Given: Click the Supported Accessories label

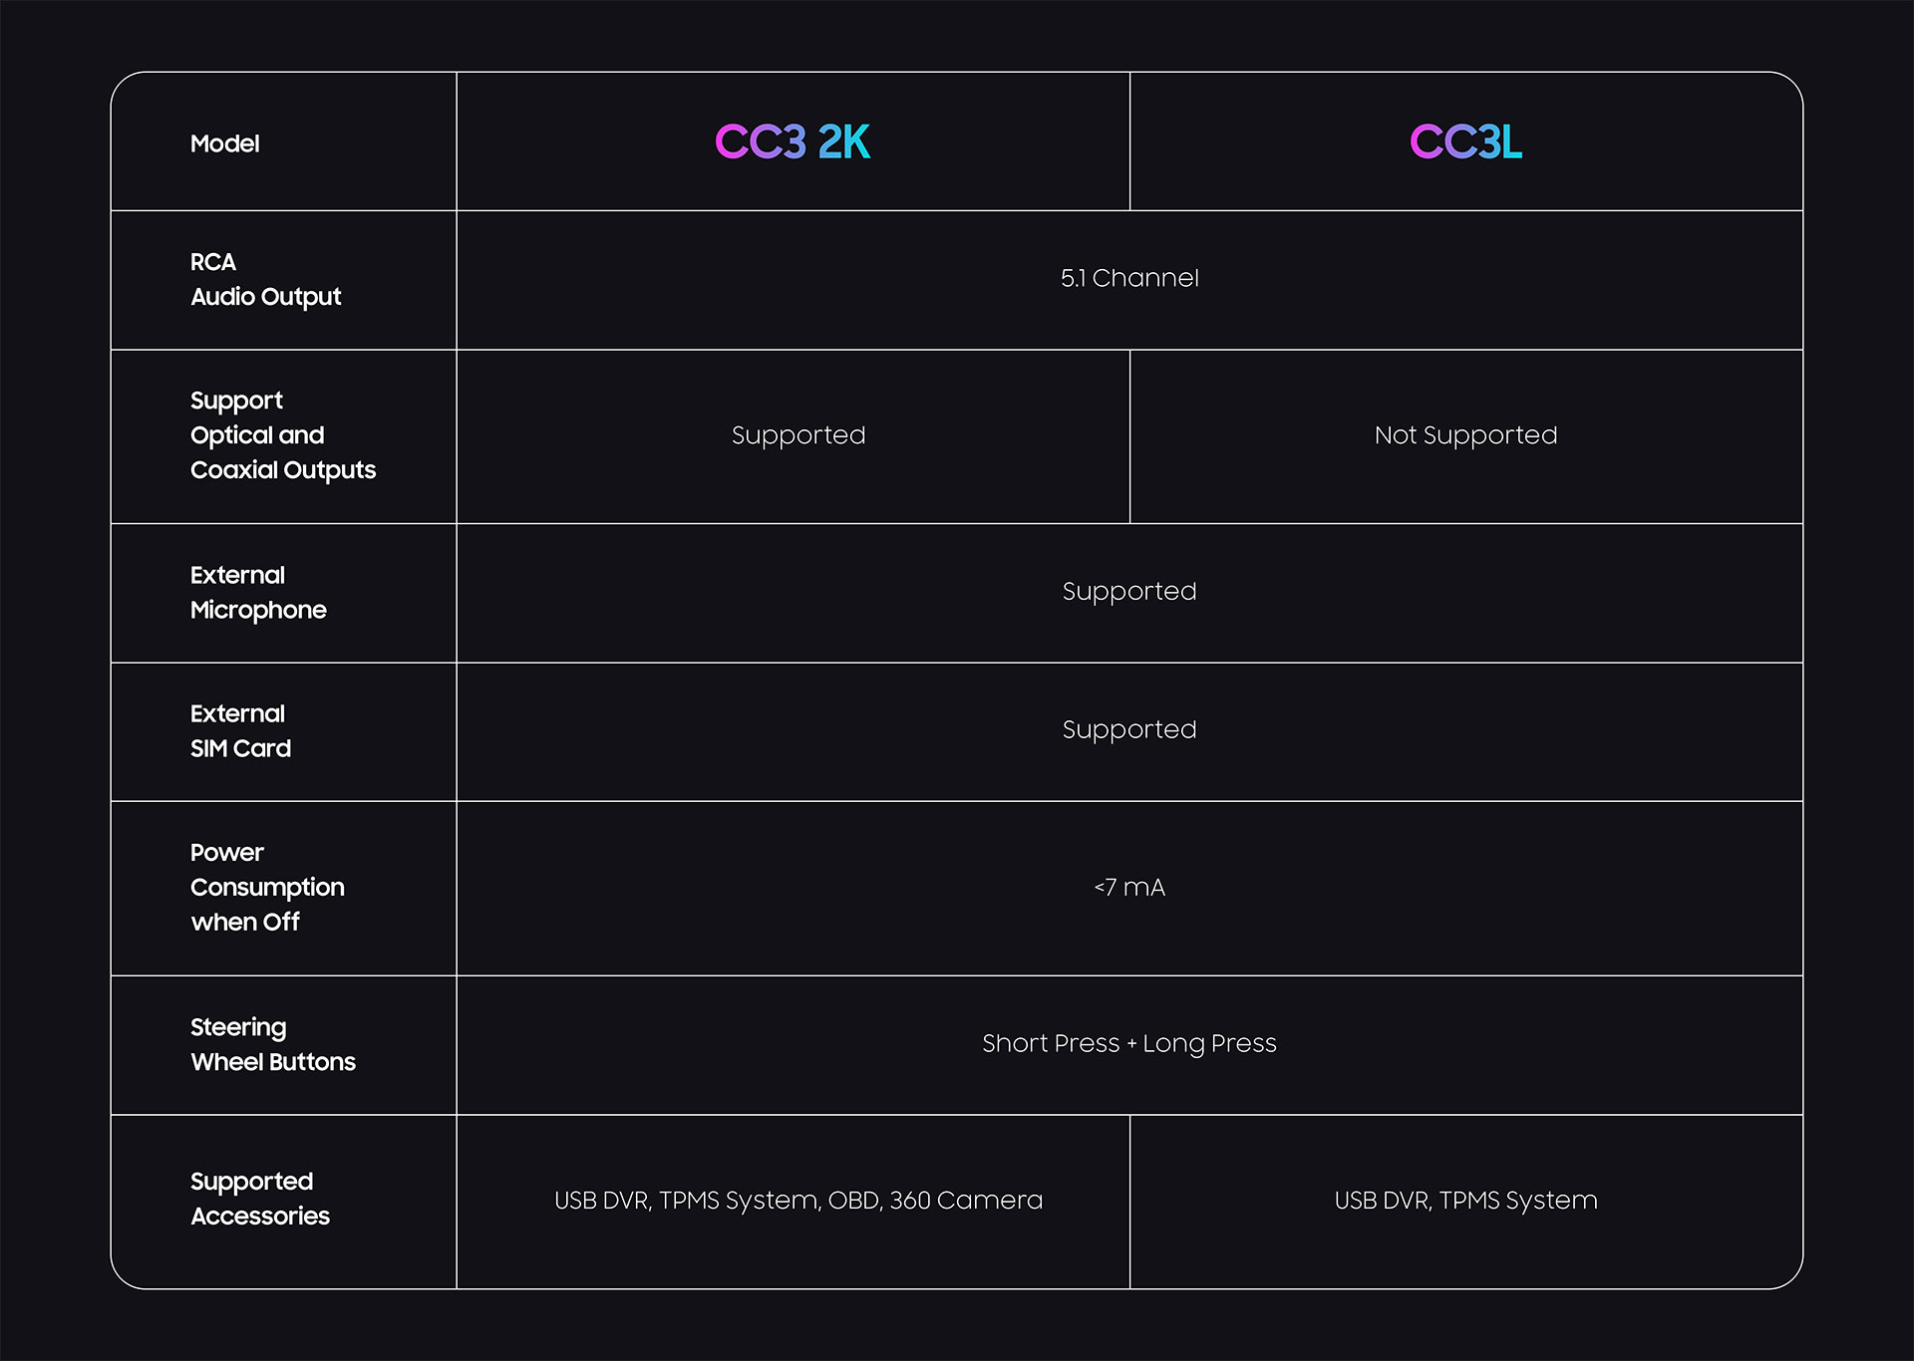Looking at the screenshot, I should tap(260, 1199).
